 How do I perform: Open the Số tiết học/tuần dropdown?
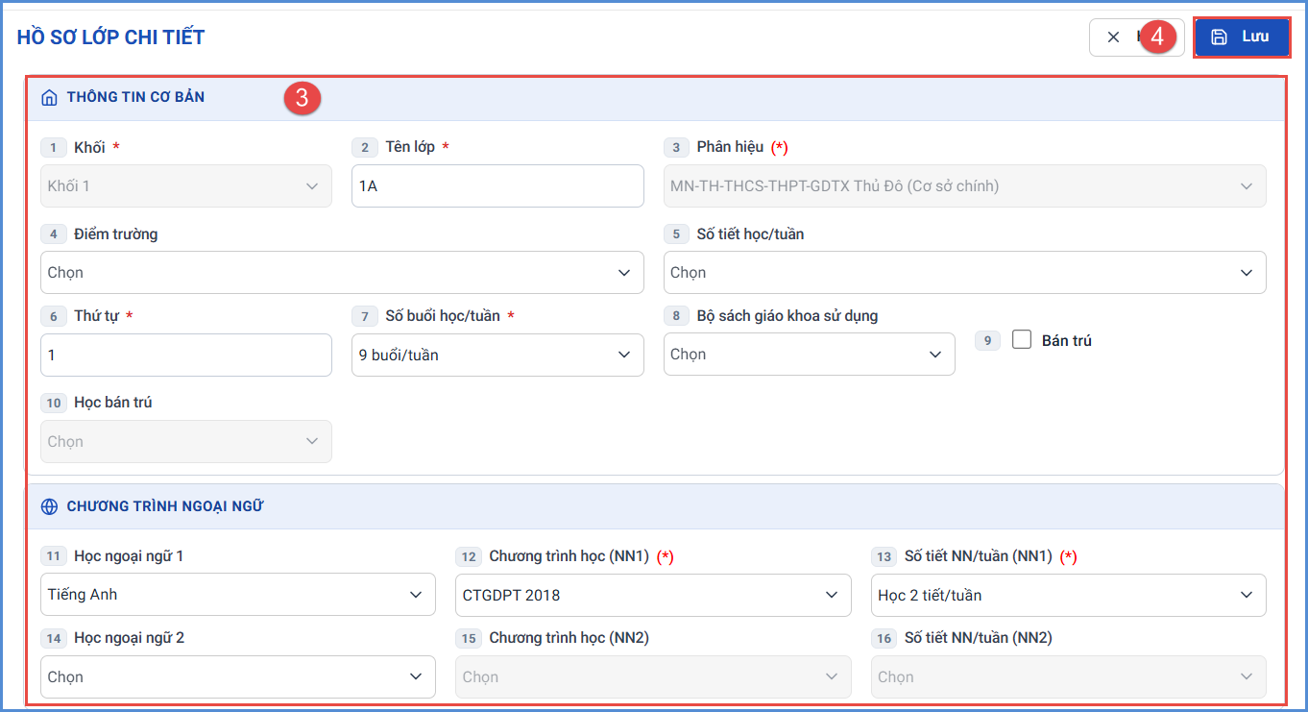[x=964, y=273]
